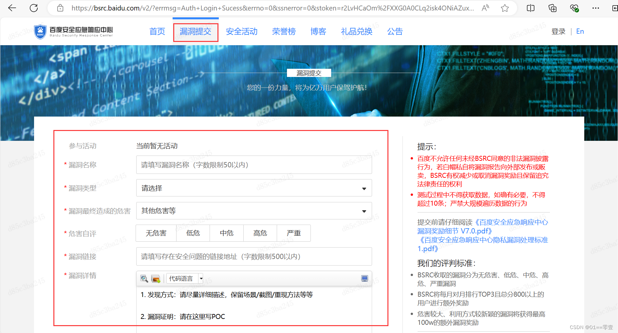This screenshot has width=618, height=333.
Task: Select 低危 severity rating
Action: (193, 233)
